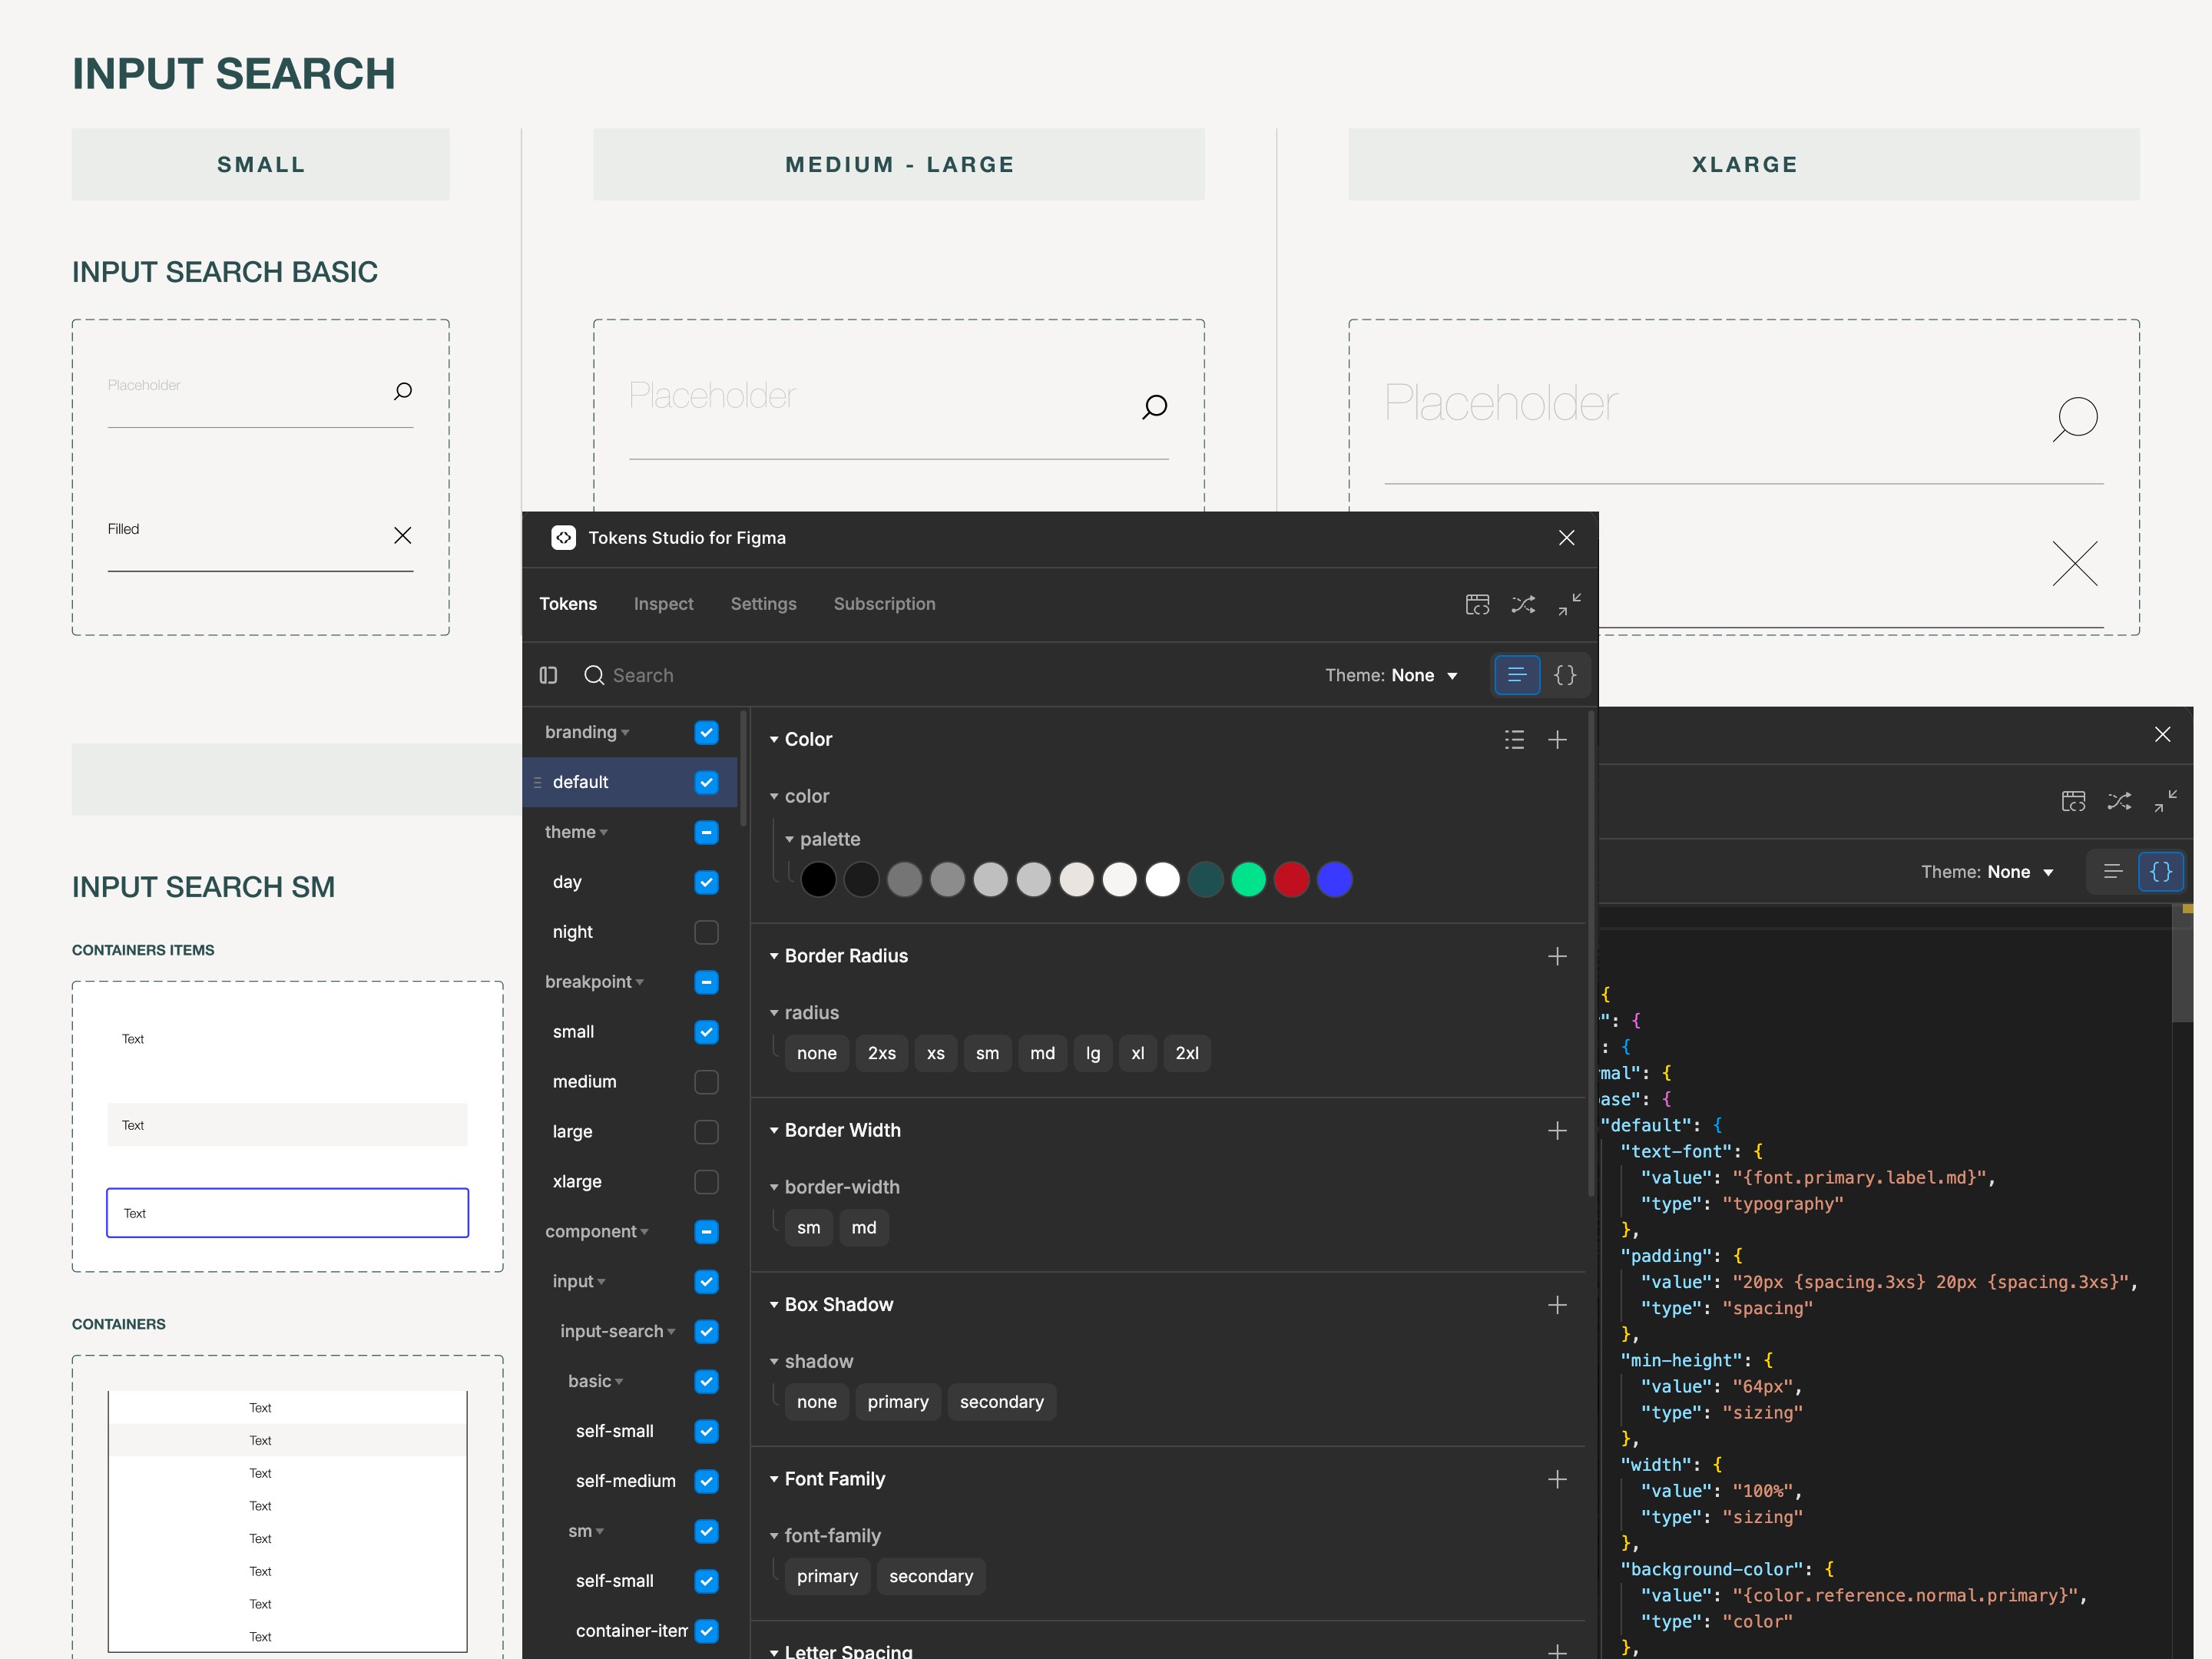Open second screen icon in front Tokens panel

(1477, 604)
